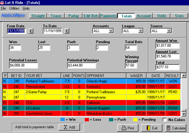The height and width of the screenshot is (133, 189).
Task: Click the printer icon on Print button
Action: (124, 128)
